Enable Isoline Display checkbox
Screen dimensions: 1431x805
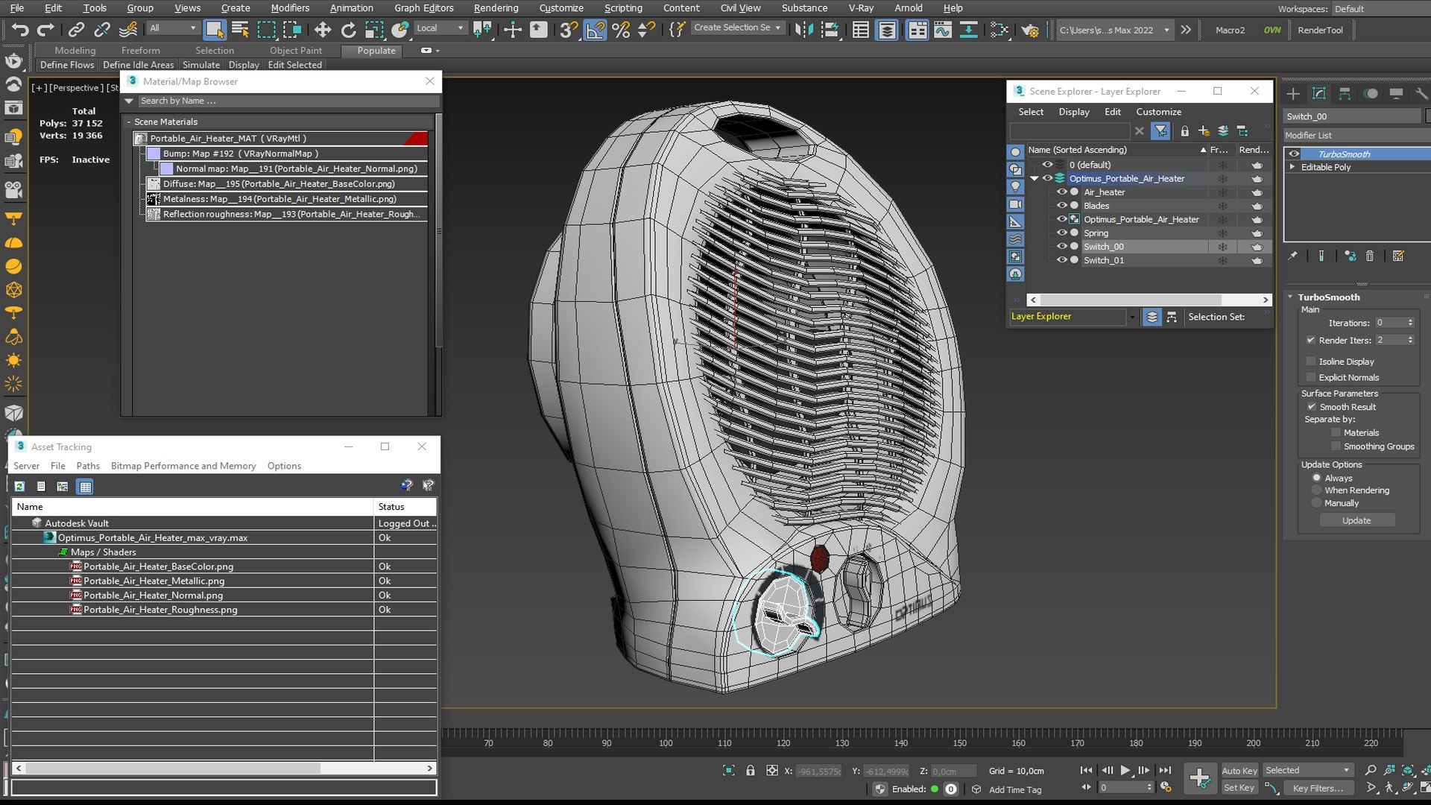[x=1311, y=362]
